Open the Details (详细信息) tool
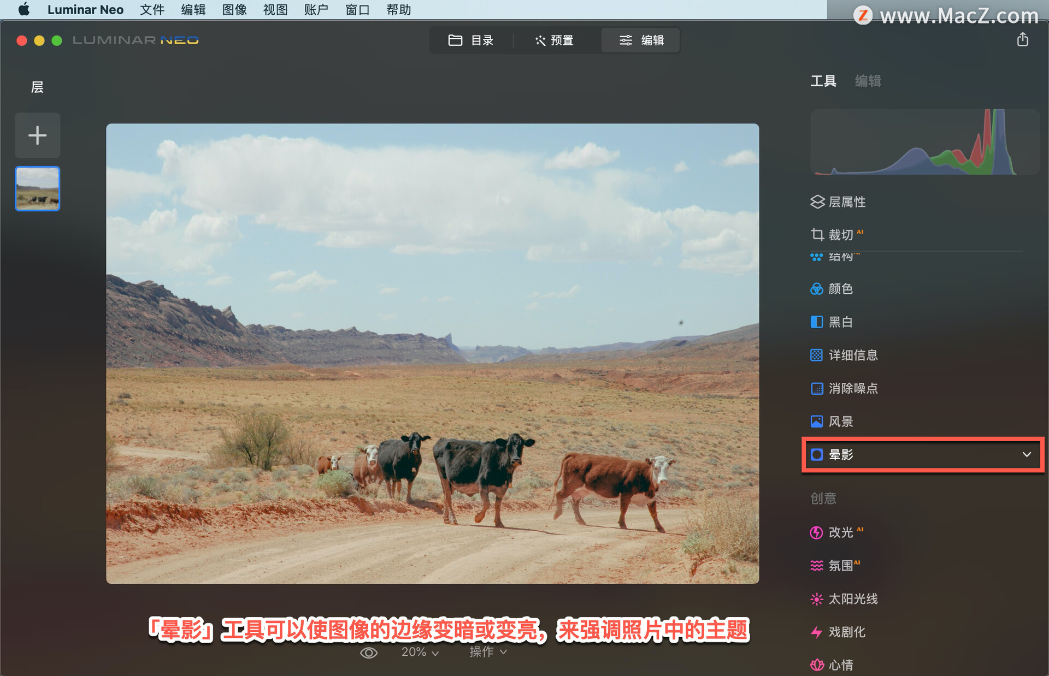 tap(844, 355)
